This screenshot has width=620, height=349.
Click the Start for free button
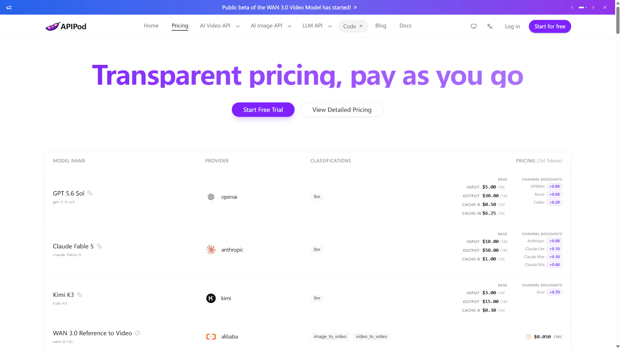click(550, 26)
